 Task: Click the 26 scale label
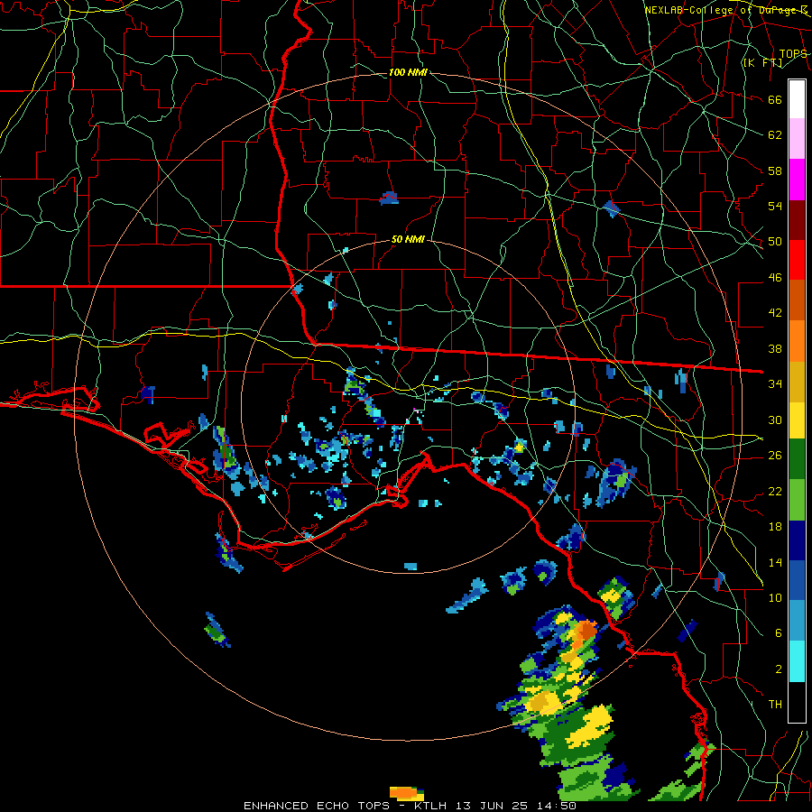click(775, 456)
